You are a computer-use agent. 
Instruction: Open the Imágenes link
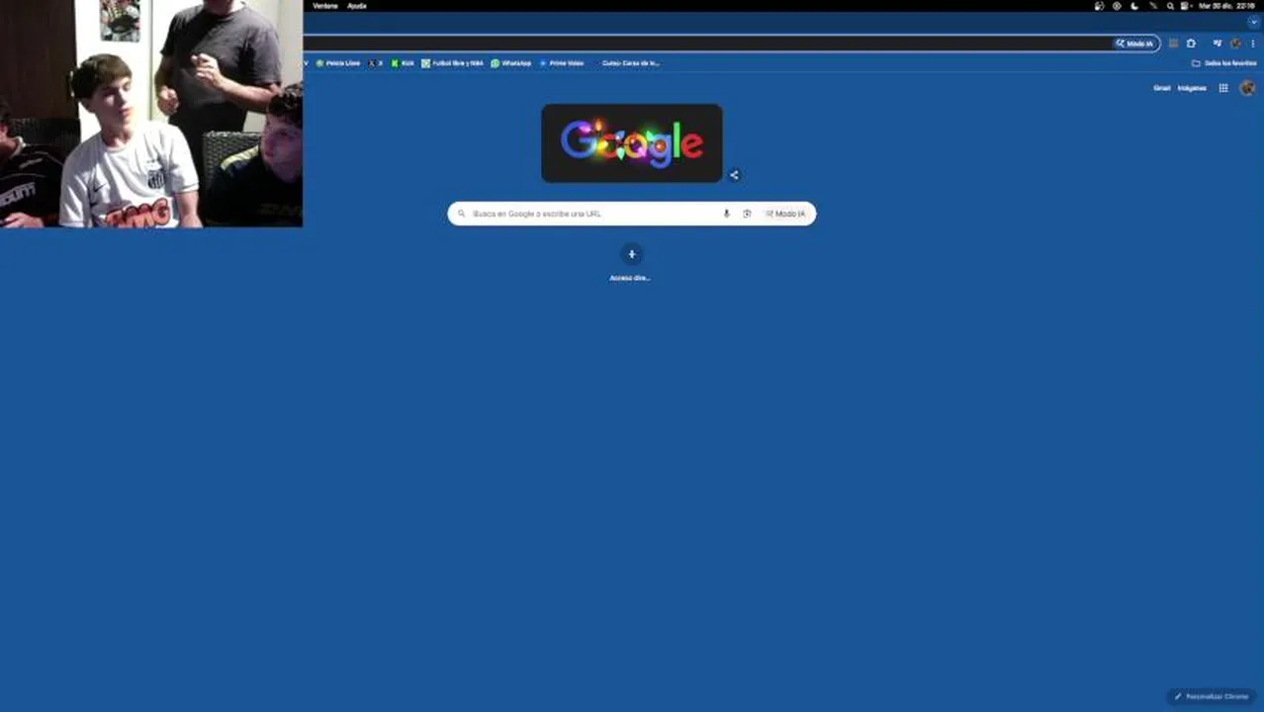1192,88
